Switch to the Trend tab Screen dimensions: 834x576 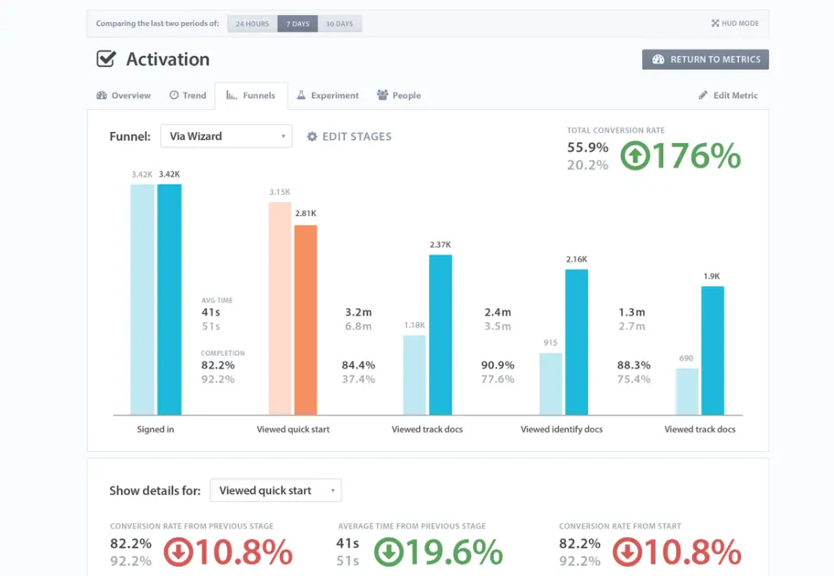point(188,96)
